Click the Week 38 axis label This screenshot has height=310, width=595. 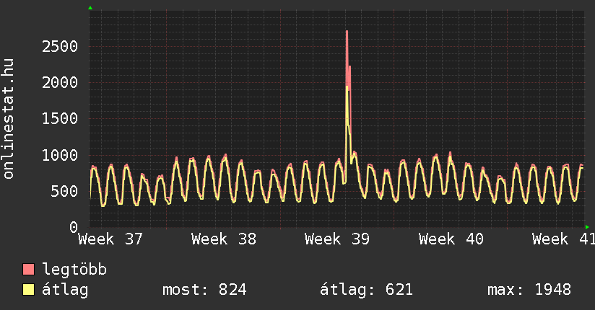224,239
